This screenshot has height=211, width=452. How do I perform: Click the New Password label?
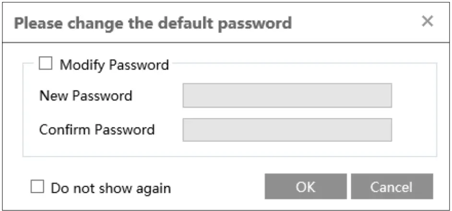tap(85, 95)
